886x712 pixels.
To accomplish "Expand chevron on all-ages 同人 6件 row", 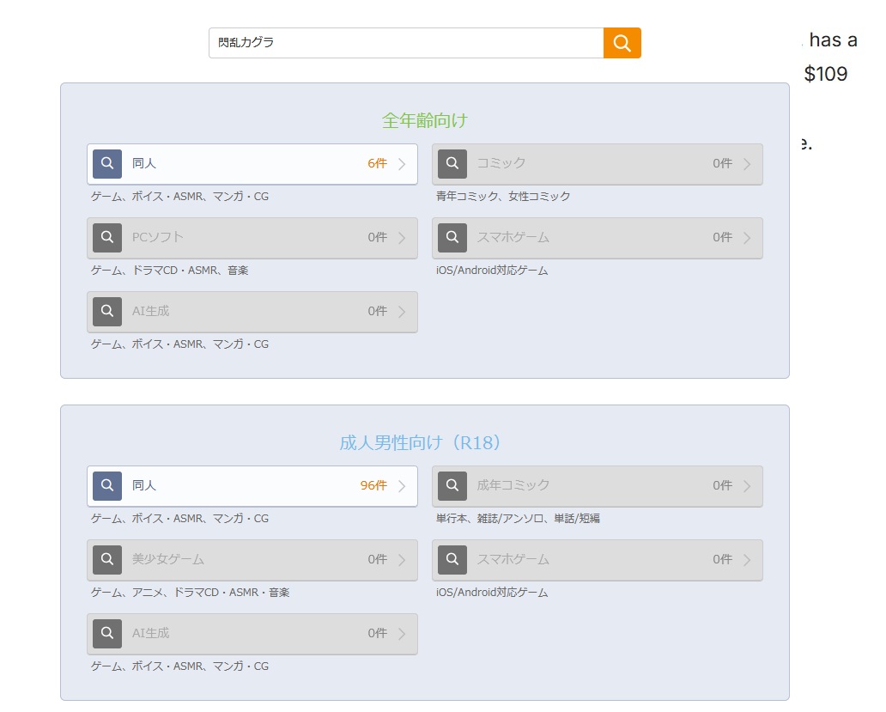I will point(402,164).
